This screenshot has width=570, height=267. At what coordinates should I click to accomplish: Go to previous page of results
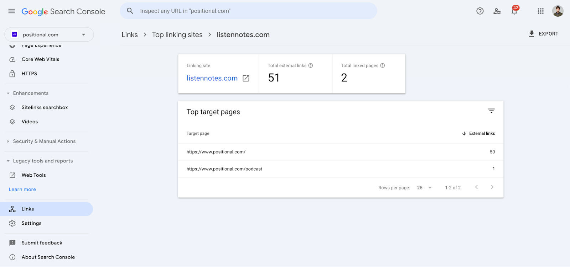point(476,187)
